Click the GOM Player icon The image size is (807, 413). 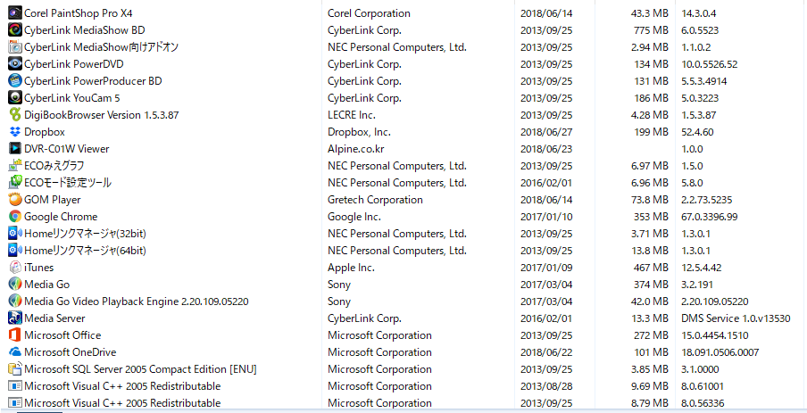pyautogui.click(x=15, y=200)
